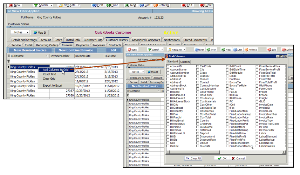
Task: Expand the Search dropdown arrow
Action: pos(52,5)
